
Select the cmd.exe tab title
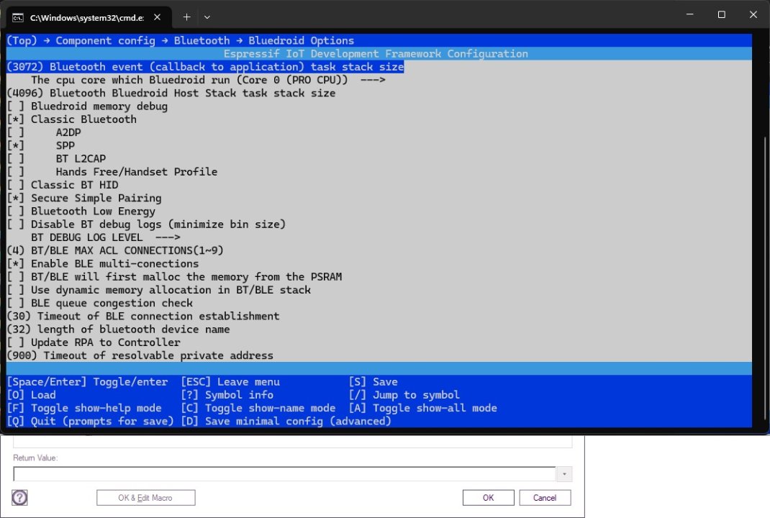coord(87,18)
